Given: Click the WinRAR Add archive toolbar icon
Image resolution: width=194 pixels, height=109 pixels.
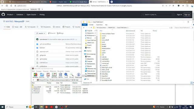Looking at the screenshot, I should tap(35, 75).
